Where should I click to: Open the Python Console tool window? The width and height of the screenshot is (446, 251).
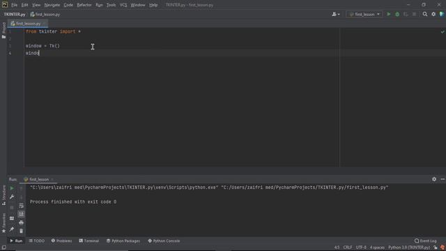pyautogui.click(x=164, y=241)
